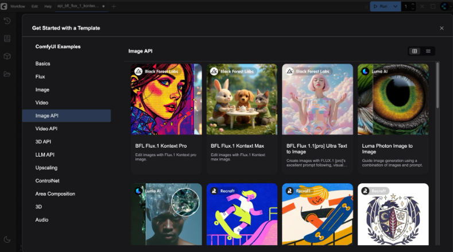
Task: Open the node library sidebar icon
Action: point(7,38)
